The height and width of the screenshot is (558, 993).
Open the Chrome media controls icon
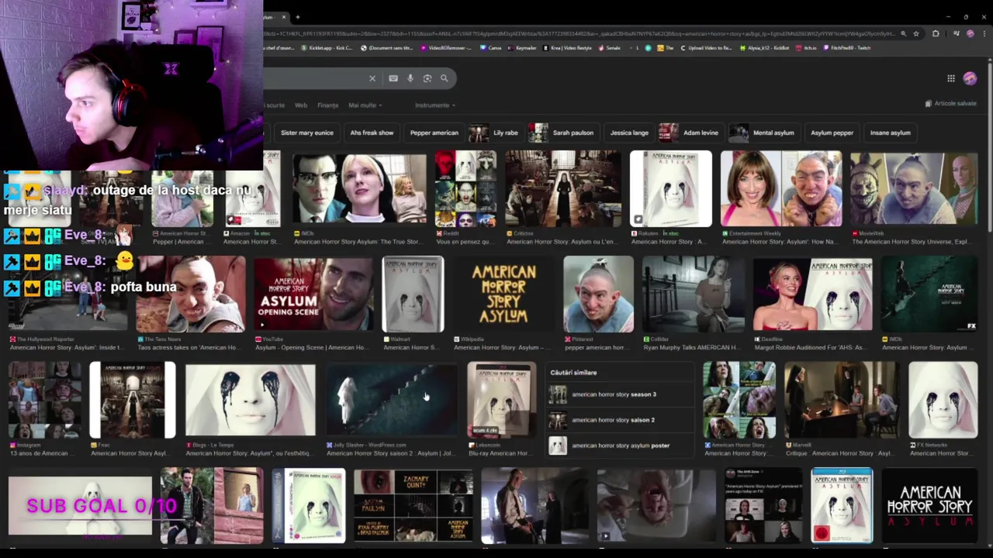[x=956, y=34]
